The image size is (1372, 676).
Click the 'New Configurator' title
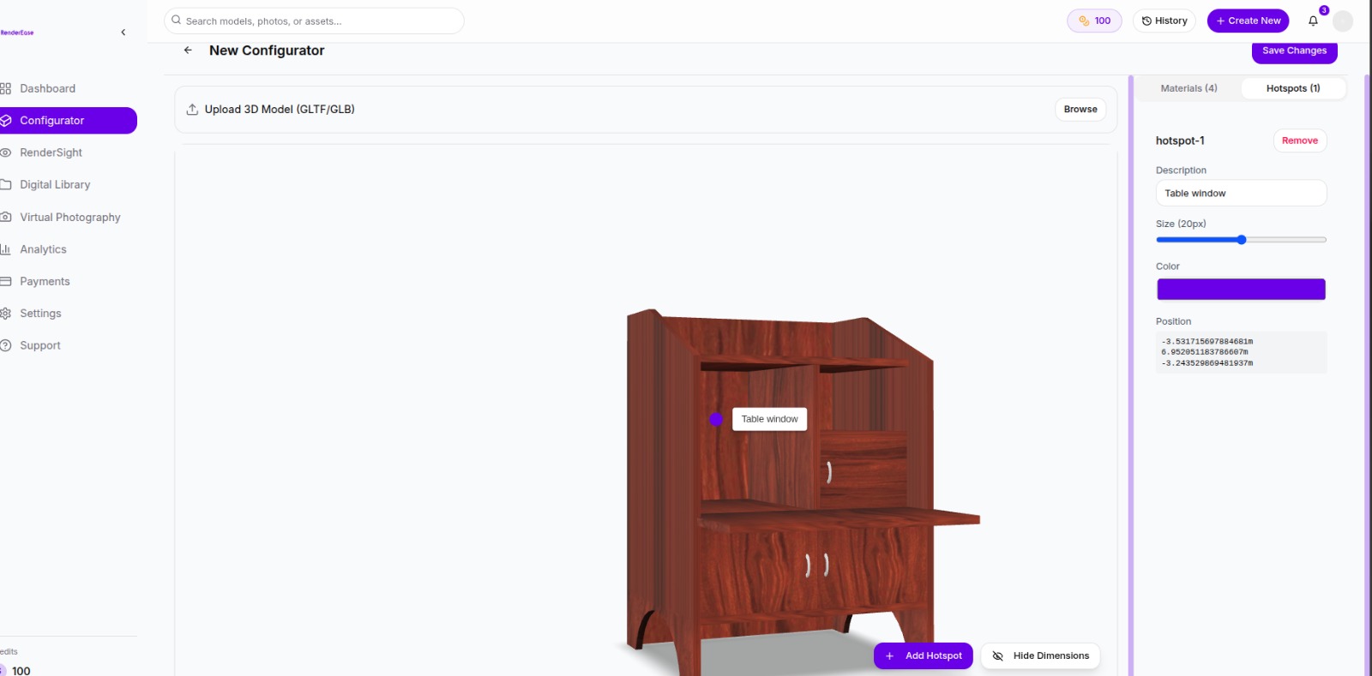(x=267, y=51)
